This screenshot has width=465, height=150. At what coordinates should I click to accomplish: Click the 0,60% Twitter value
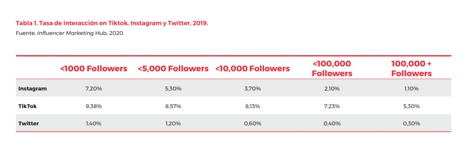(253, 123)
